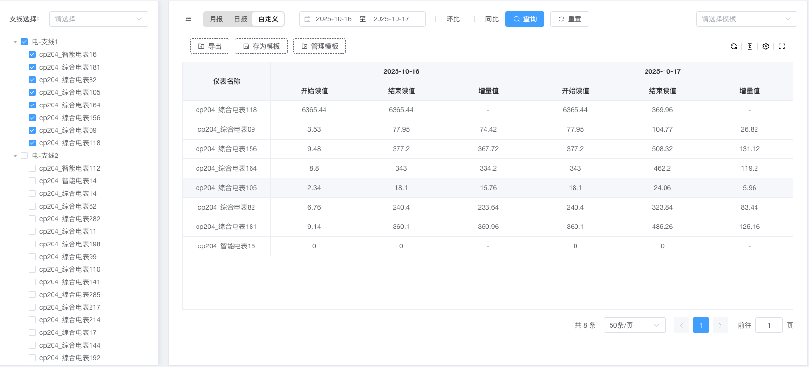
Task: Click the 仪表名称 column header
Action: pyautogui.click(x=227, y=81)
